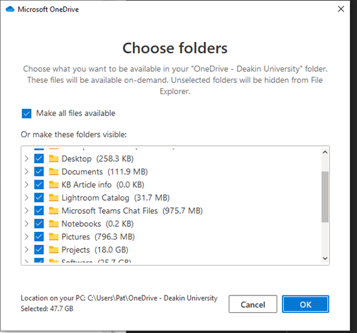Viewport: 357px width, 333px height.
Task: Select the 'Projects (18.0 GB)' label
Action: (x=95, y=249)
